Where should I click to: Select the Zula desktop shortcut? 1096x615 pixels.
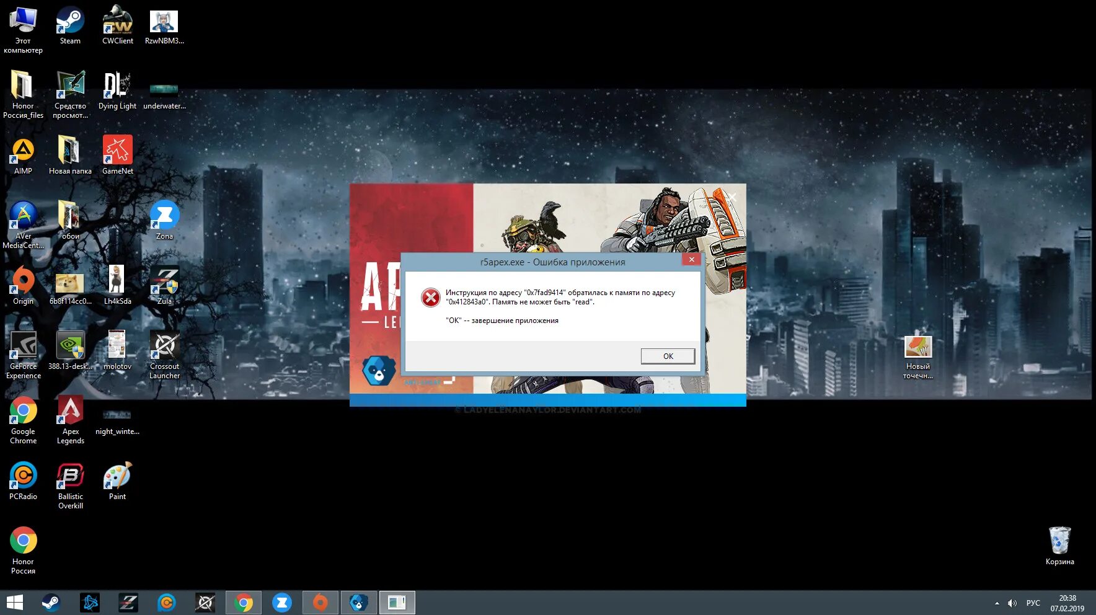click(164, 286)
